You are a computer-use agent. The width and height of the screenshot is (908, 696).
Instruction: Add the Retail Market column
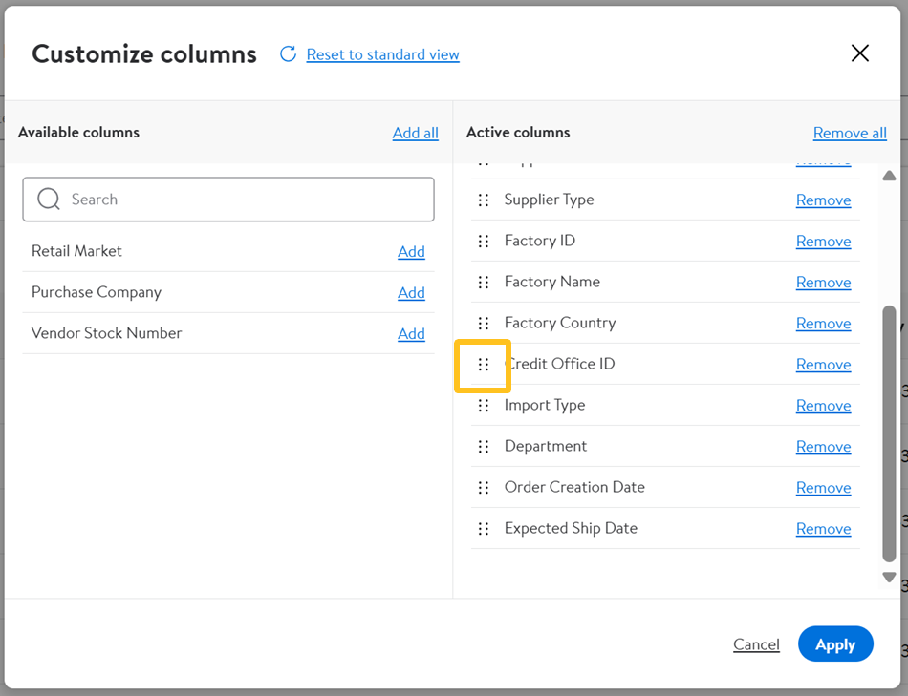[411, 252]
